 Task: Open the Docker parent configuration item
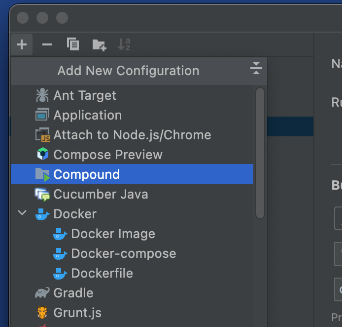pos(75,214)
